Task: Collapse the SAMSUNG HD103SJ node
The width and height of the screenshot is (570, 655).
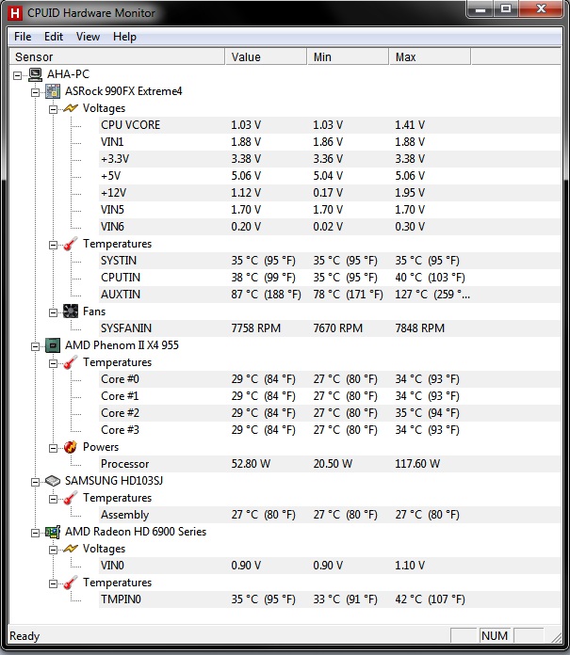Action: click(x=36, y=482)
